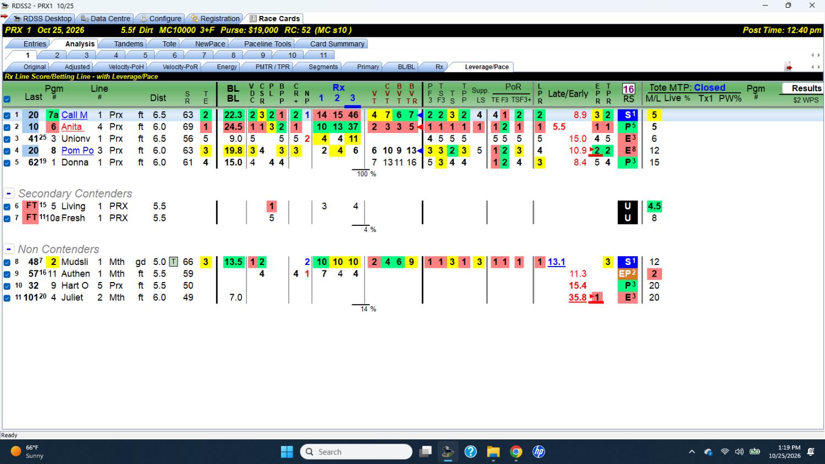The height and width of the screenshot is (464, 825).
Task: Open the HP app in the taskbar
Action: (538, 452)
